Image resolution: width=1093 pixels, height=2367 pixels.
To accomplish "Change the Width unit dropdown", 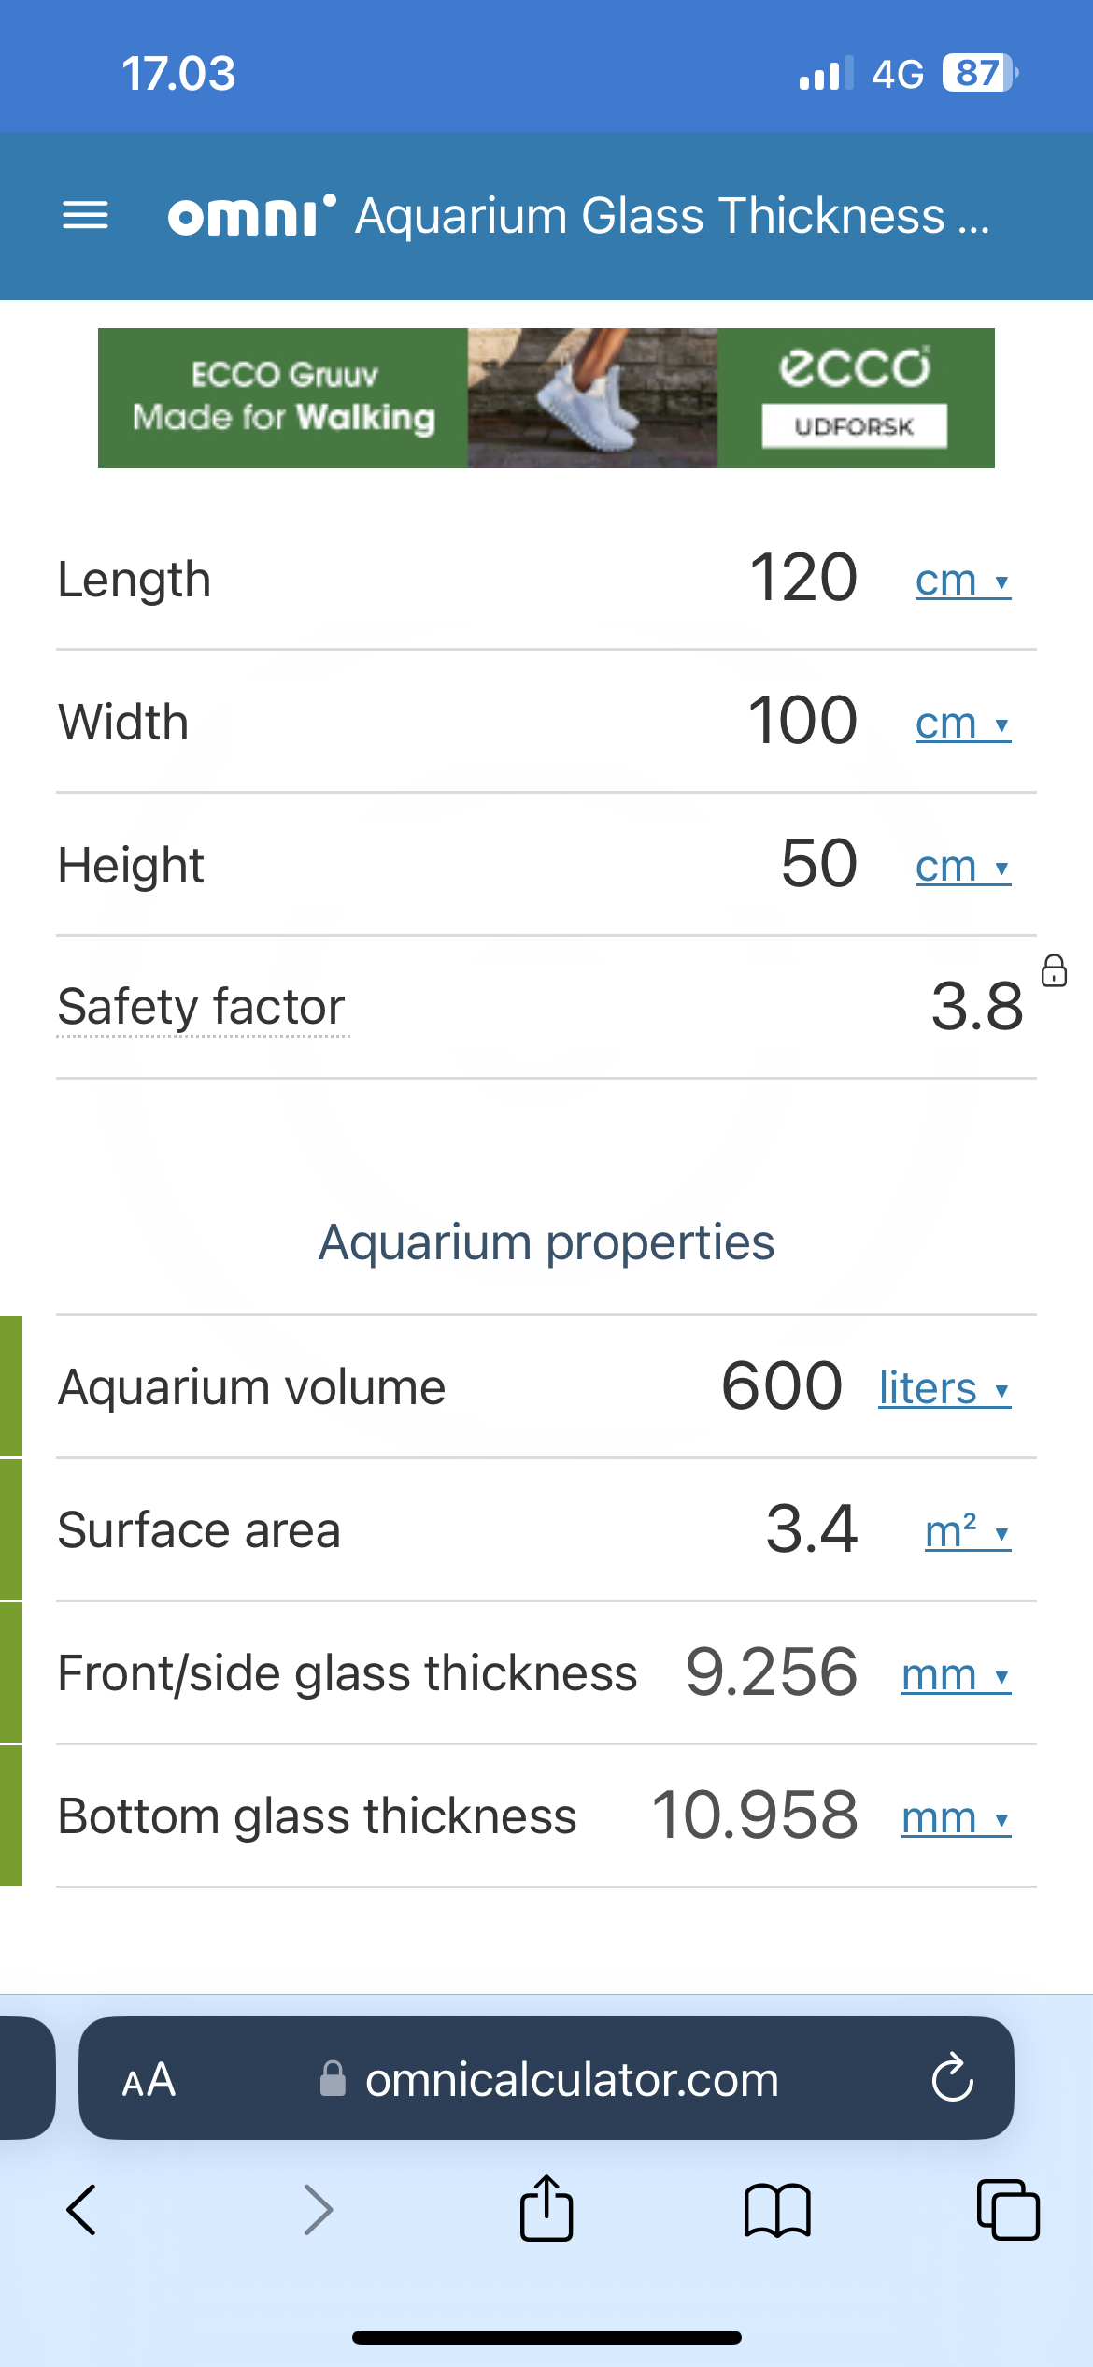I will 962,724.
